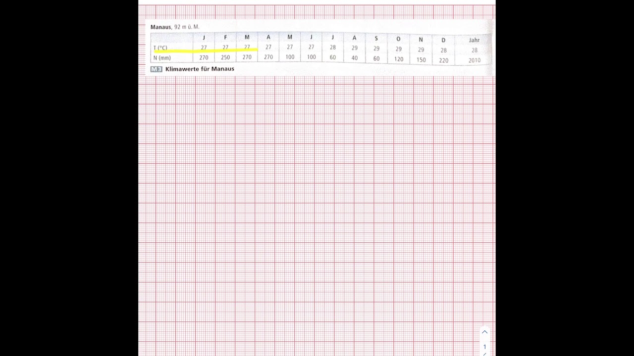Select the 'S' month column header
The width and height of the screenshot is (634, 356).
(x=376, y=39)
